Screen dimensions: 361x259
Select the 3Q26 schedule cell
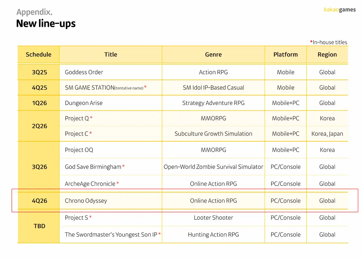coord(39,167)
